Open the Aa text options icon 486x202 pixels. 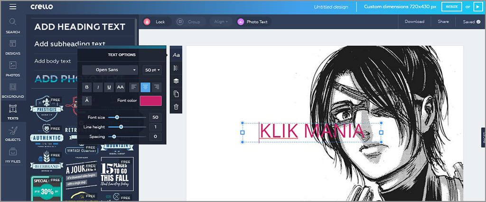click(176, 55)
